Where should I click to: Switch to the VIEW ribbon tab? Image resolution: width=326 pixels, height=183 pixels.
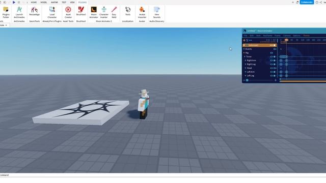click(x=72, y=2)
